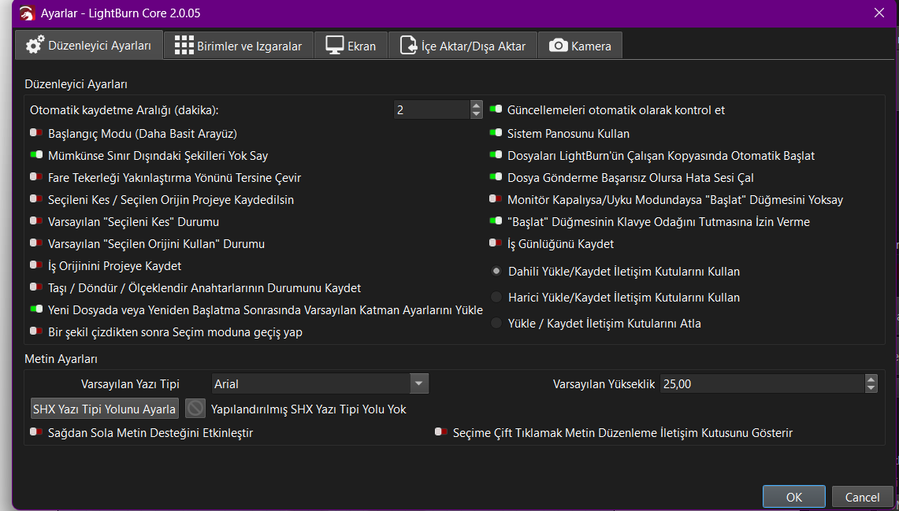
Task: Click the gear icon on Düzenleyici Ayarları tab
Action: point(35,46)
